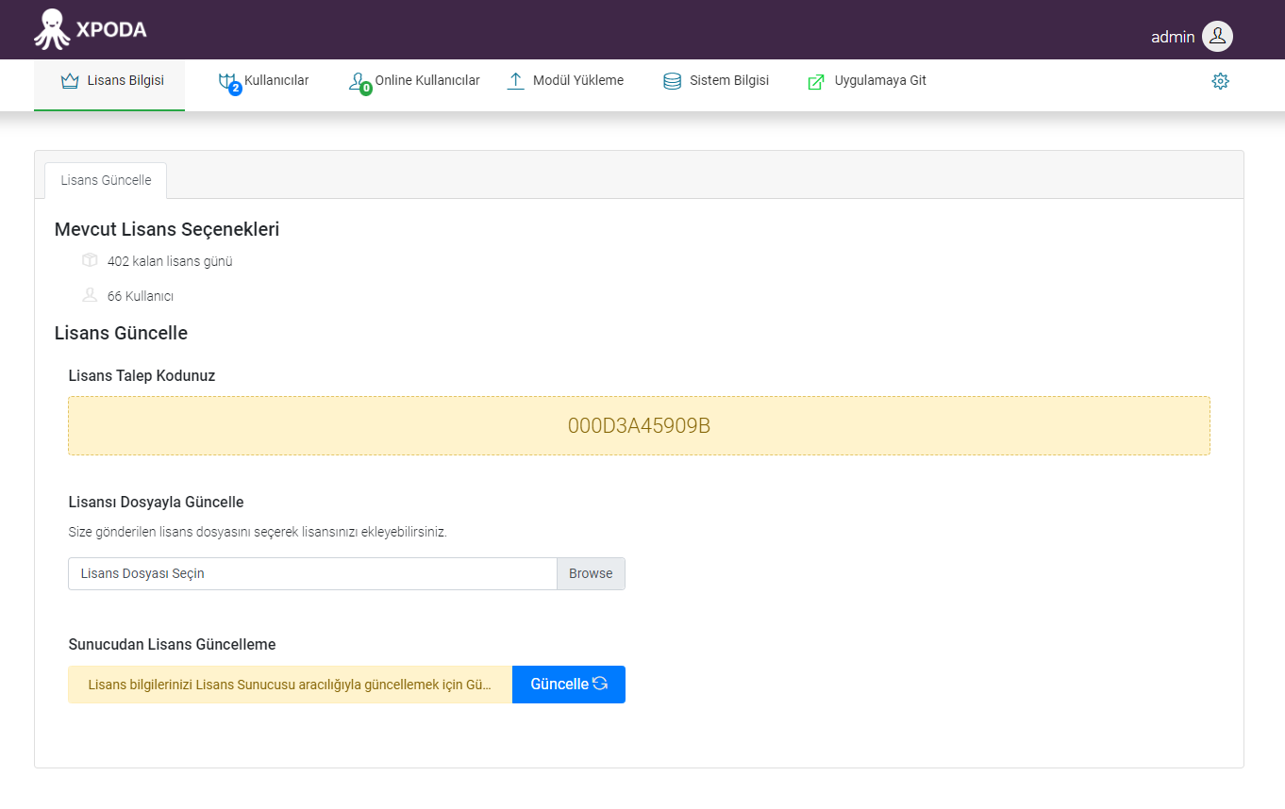Click the 'Mevcut Lisans Seçenekleri' heading
Screen dimensions: 1285x809
coord(167,229)
